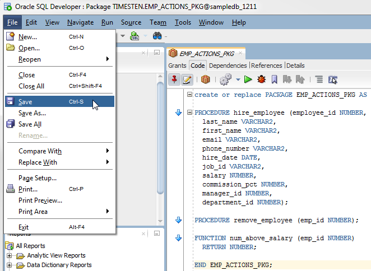Start debugging with ladybug icon
This screenshot has width=371, height=271.
pyautogui.click(x=262, y=80)
